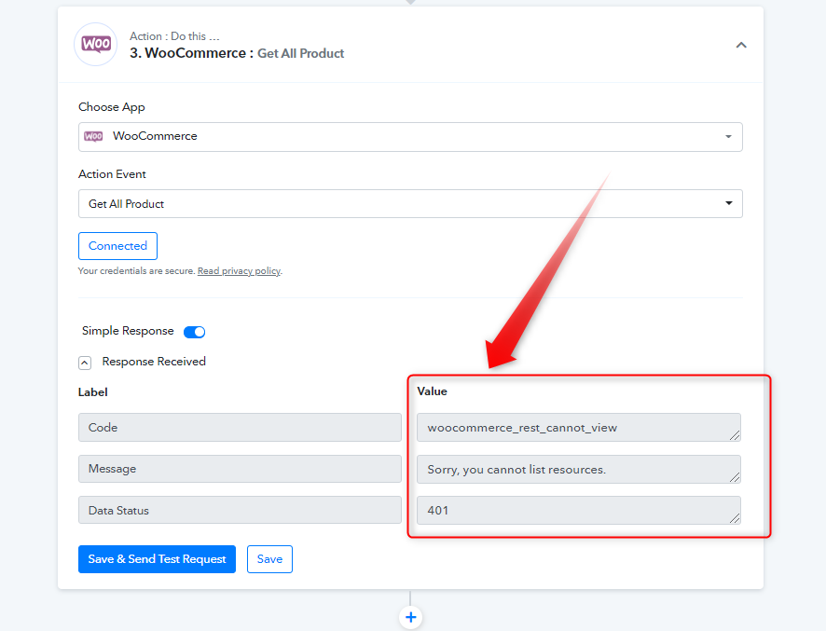Grab resize handle of Code value field
This screenshot has width=826, height=631.
tap(735, 435)
